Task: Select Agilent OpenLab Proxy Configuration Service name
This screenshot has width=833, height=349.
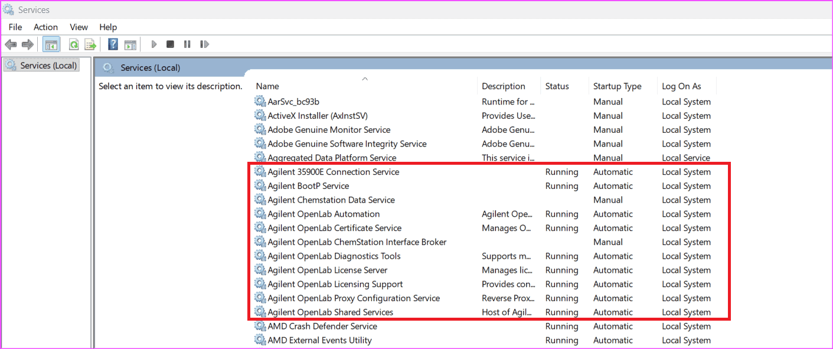Action: coord(354,298)
